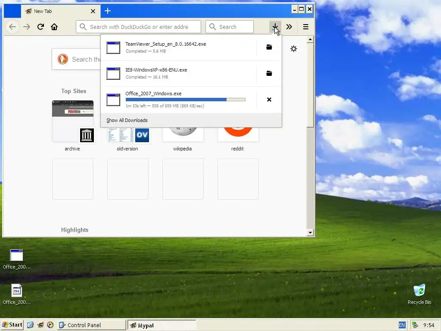Viewport: 441px width, 331px height.
Task: Click the DuckDuckGo address bar field
Action: 138,27
